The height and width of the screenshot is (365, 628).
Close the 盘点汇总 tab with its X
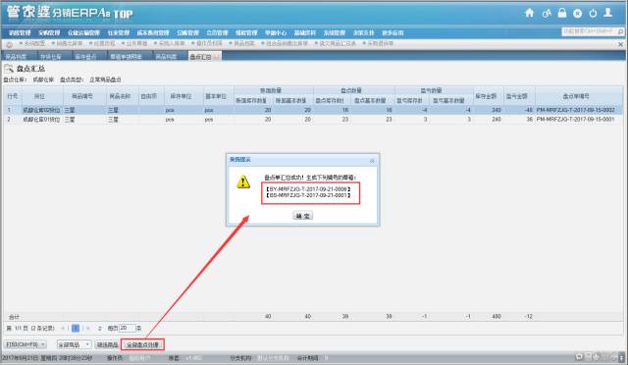point(216,57)
